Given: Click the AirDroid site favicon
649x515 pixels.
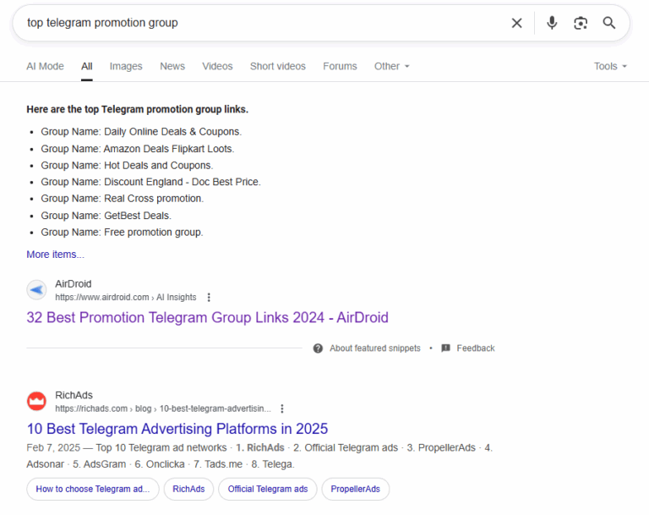Looking at the screenshot, I should pyautogui.click(x=36, y=289).
